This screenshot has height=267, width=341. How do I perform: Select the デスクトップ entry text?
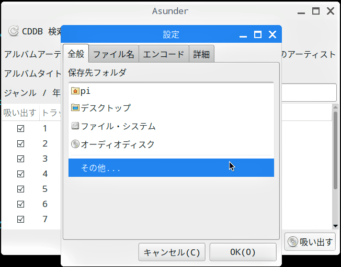tap(106, 108)
